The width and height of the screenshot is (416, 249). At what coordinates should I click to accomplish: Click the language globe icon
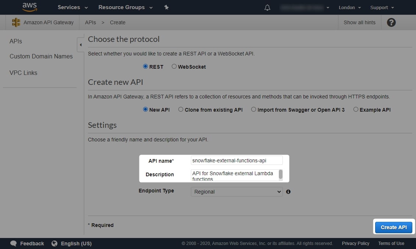click(54, 243)
